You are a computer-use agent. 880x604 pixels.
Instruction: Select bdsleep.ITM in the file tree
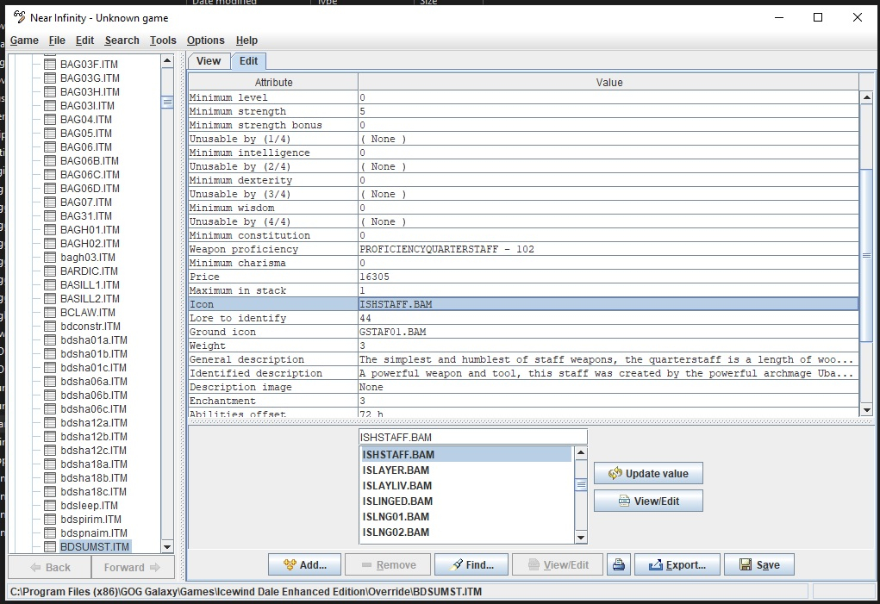coord(89,506)
